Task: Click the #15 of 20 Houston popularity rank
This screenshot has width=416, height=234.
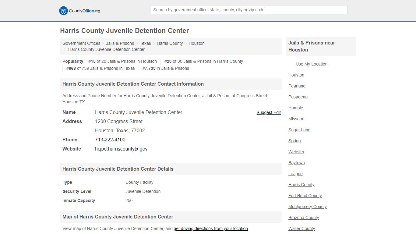Action: point(122,61)
